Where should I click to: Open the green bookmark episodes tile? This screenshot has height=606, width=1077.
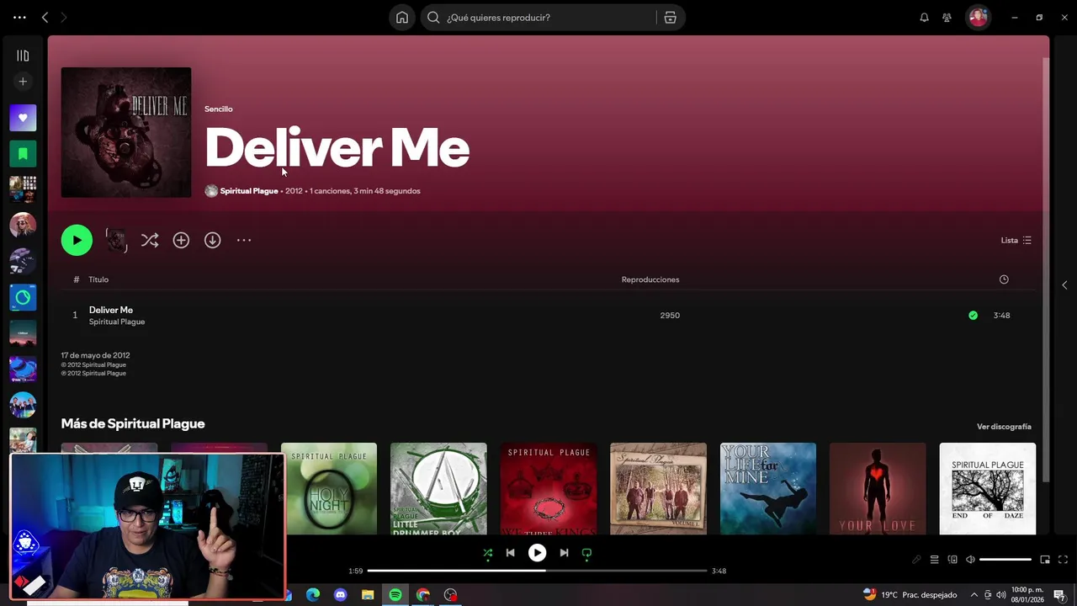pos(23,154)
